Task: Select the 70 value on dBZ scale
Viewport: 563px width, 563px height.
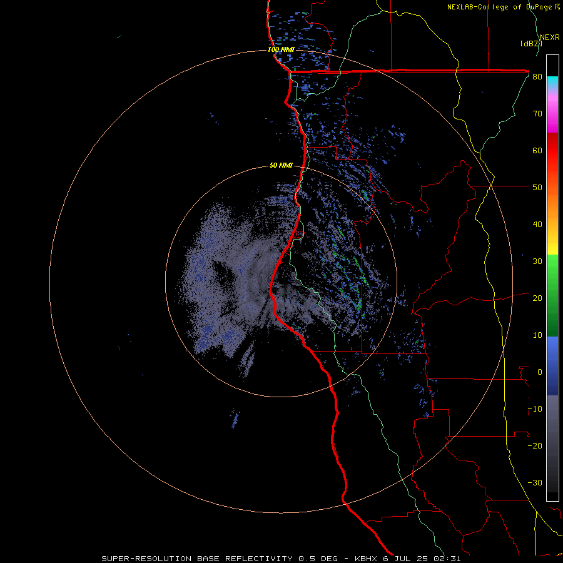Action: tap(537, 114)
